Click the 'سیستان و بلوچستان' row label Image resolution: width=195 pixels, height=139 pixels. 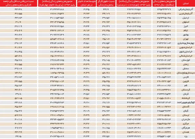click(x=186, y=73)
